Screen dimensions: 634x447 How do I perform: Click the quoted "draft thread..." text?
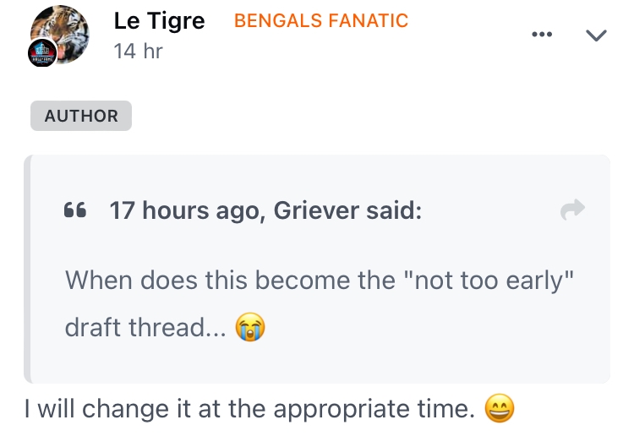(x=145, y=327)
